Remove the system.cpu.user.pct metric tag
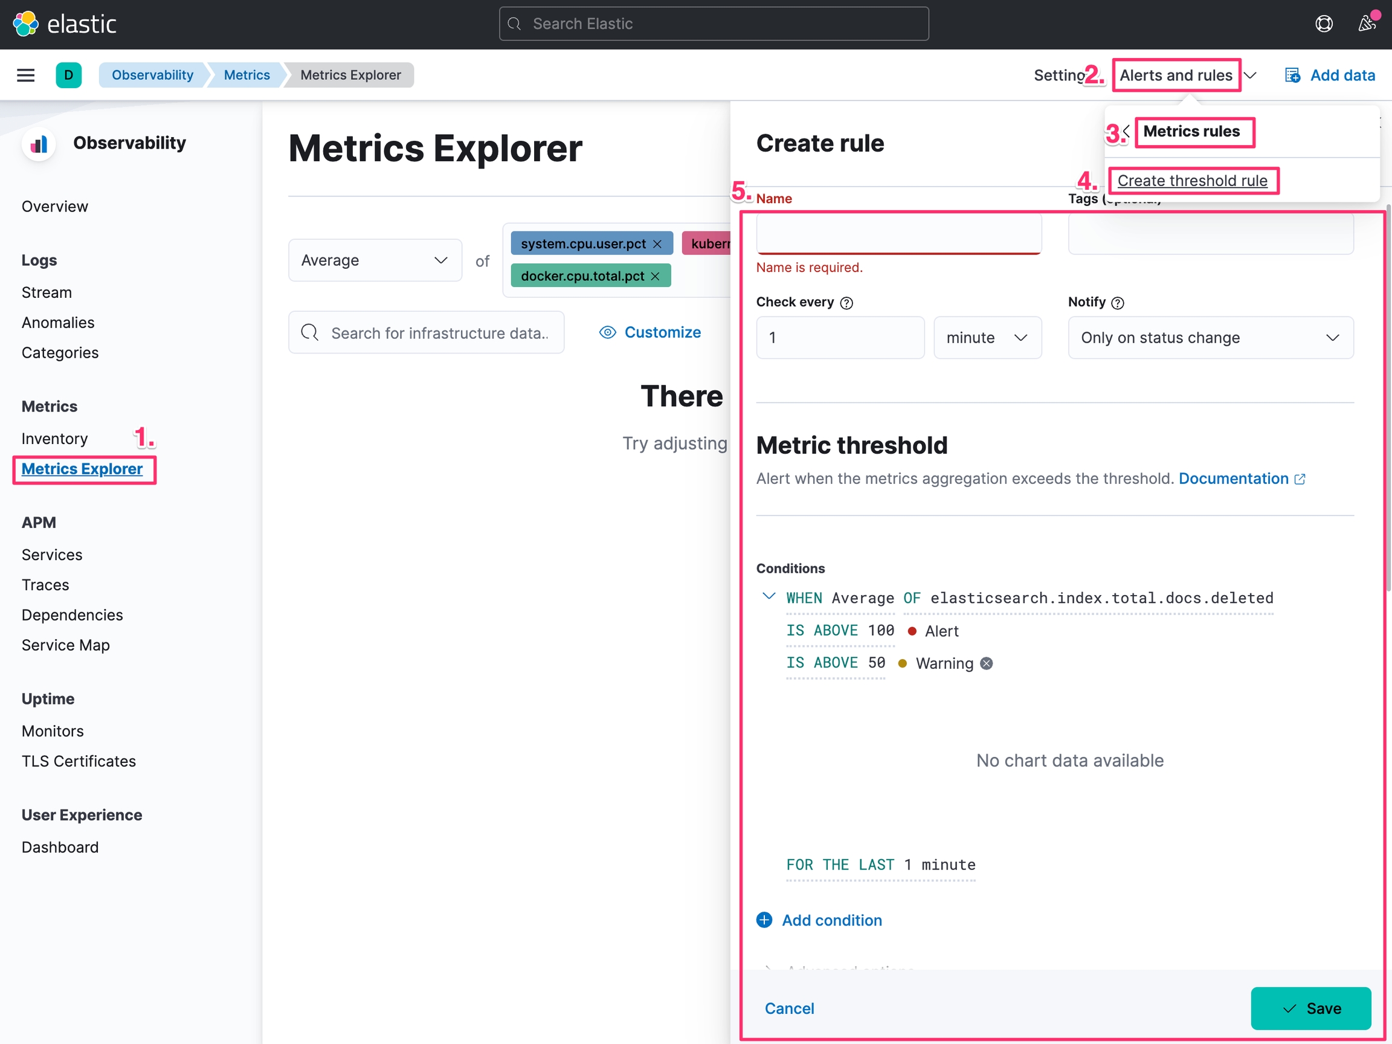1392x1044 pixels. [657, 244]
